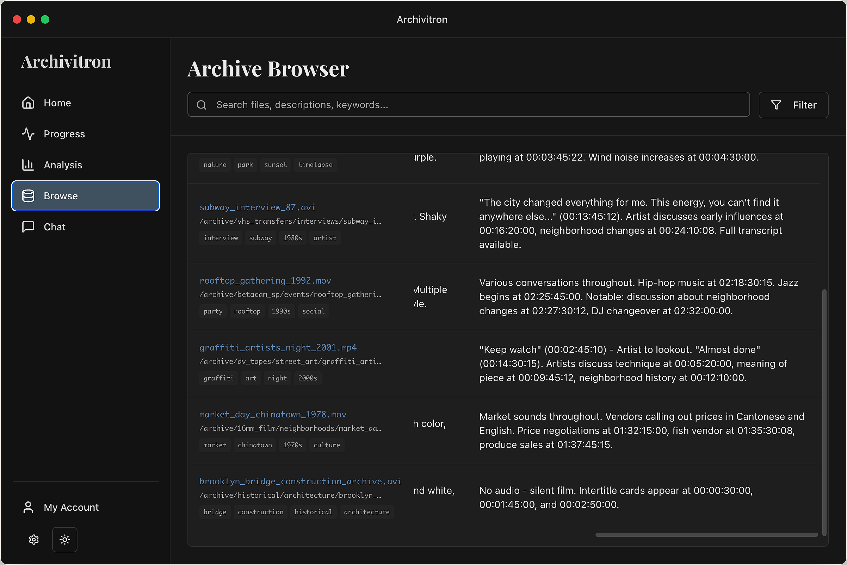Click the My Account person icon
The height and width of the screenshot is (565, 847).
tap(28, 507)
